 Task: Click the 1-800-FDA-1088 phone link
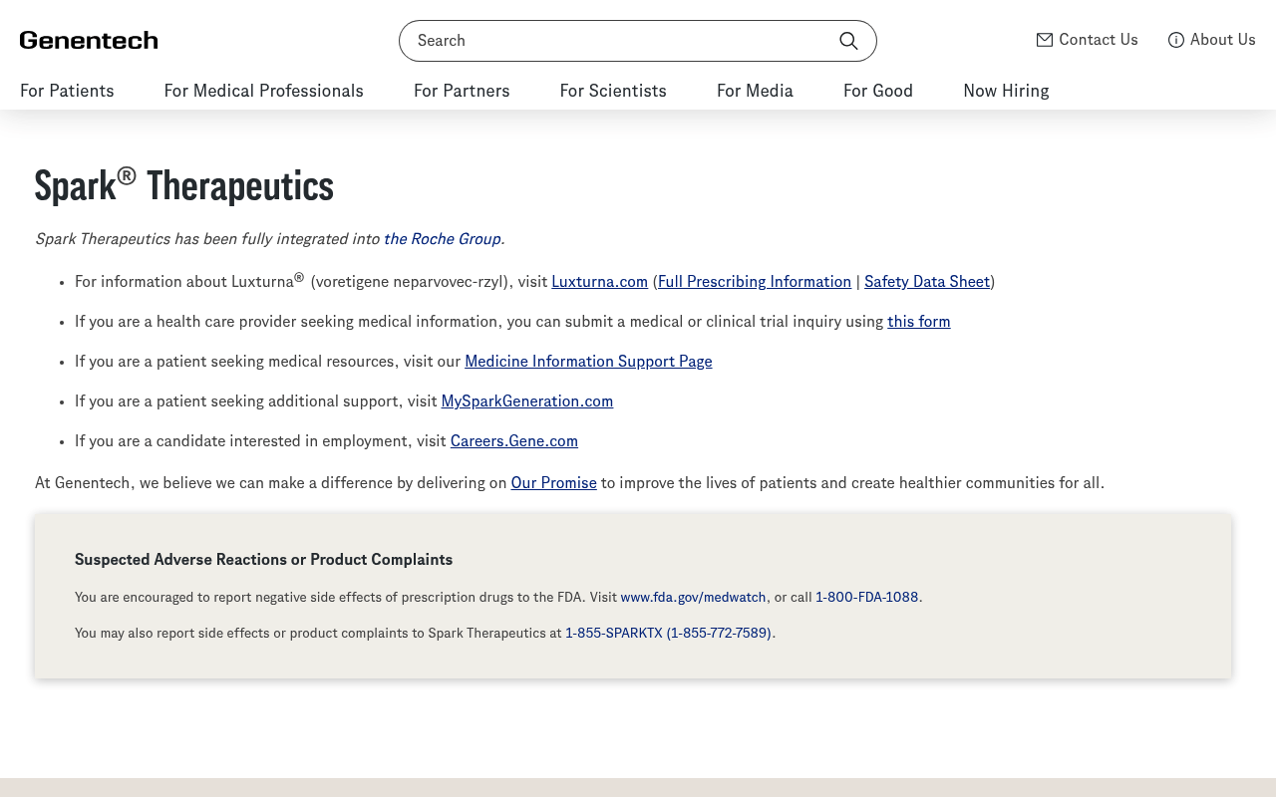(x=867, y=598)
